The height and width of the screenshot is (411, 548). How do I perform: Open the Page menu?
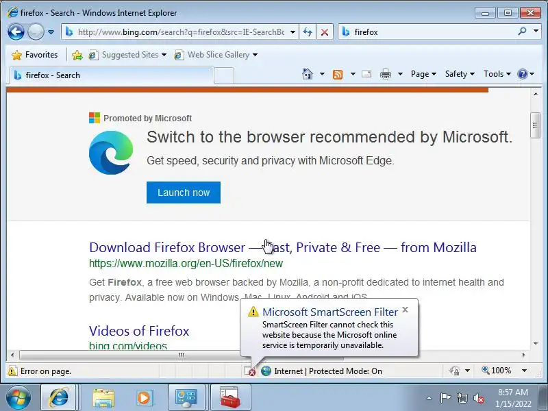tap(423, 74)
